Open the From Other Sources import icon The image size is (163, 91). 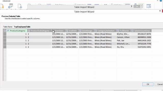(x=20, y=6)
